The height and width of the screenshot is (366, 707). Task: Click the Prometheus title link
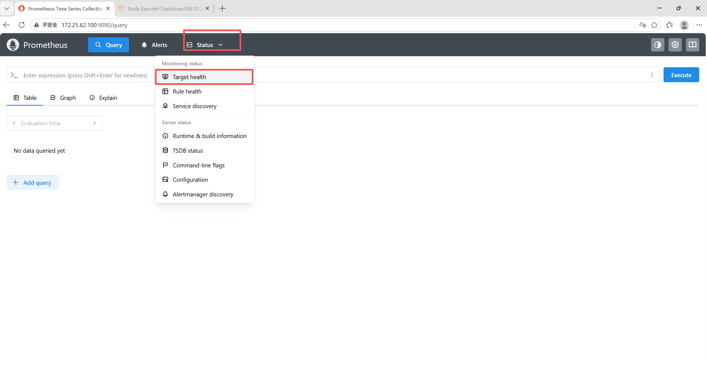[x=45, y=45]
